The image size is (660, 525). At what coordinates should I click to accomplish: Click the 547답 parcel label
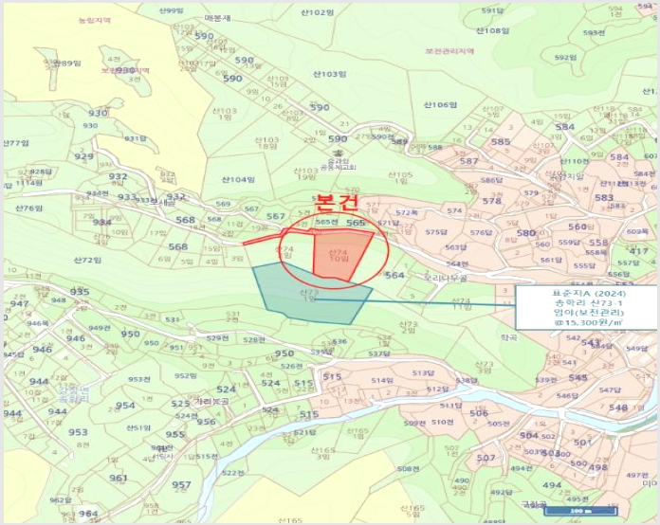point(611,390)
